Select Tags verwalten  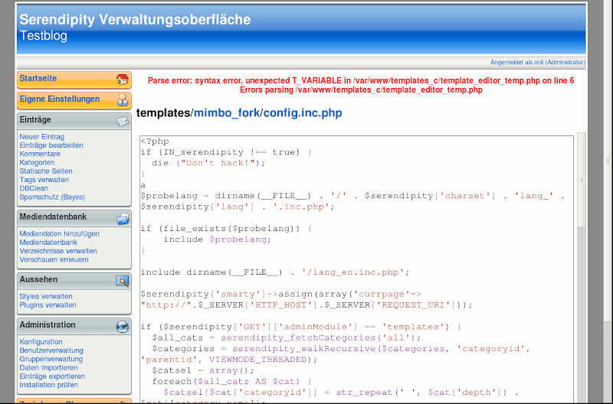pyautogui.click(x=44, y=180)
